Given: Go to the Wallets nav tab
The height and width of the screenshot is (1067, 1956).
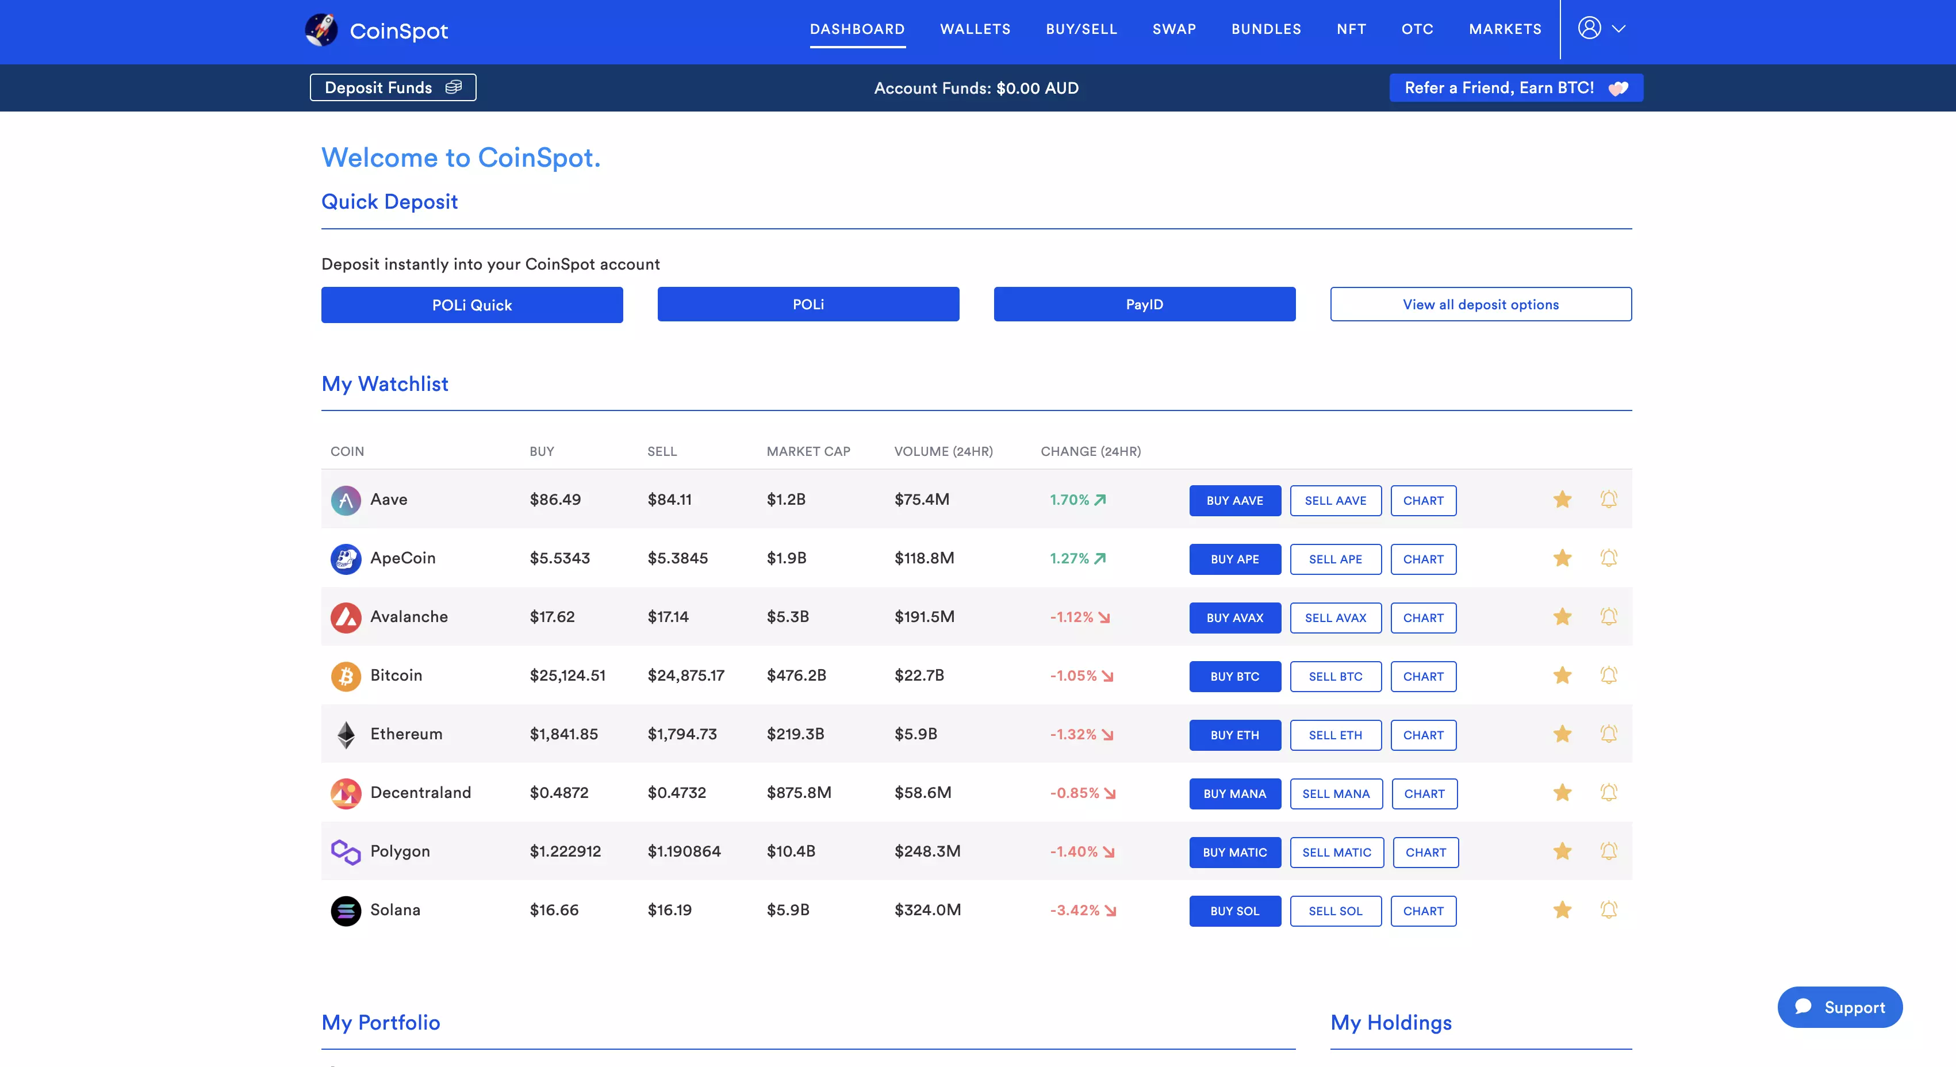Looking at the screenshot, I should (975, 30).
